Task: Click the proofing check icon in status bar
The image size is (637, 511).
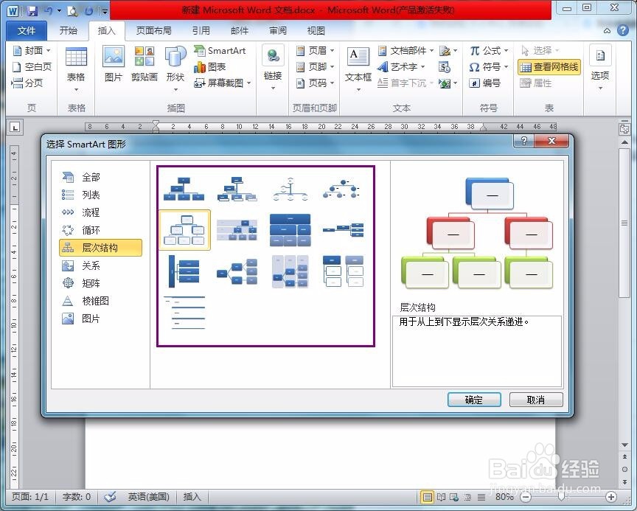Action: click(x=110, y=497)
